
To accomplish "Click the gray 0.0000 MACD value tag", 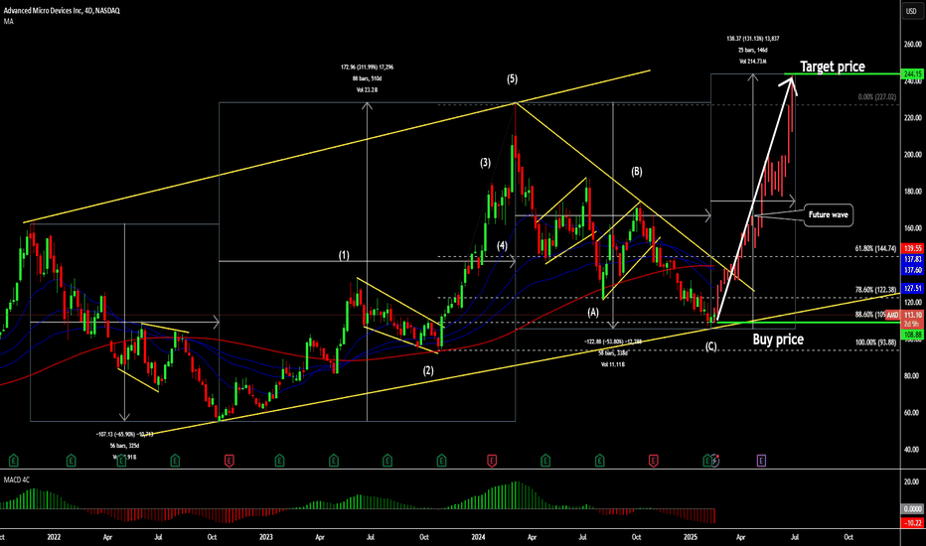I will (913, 509).
